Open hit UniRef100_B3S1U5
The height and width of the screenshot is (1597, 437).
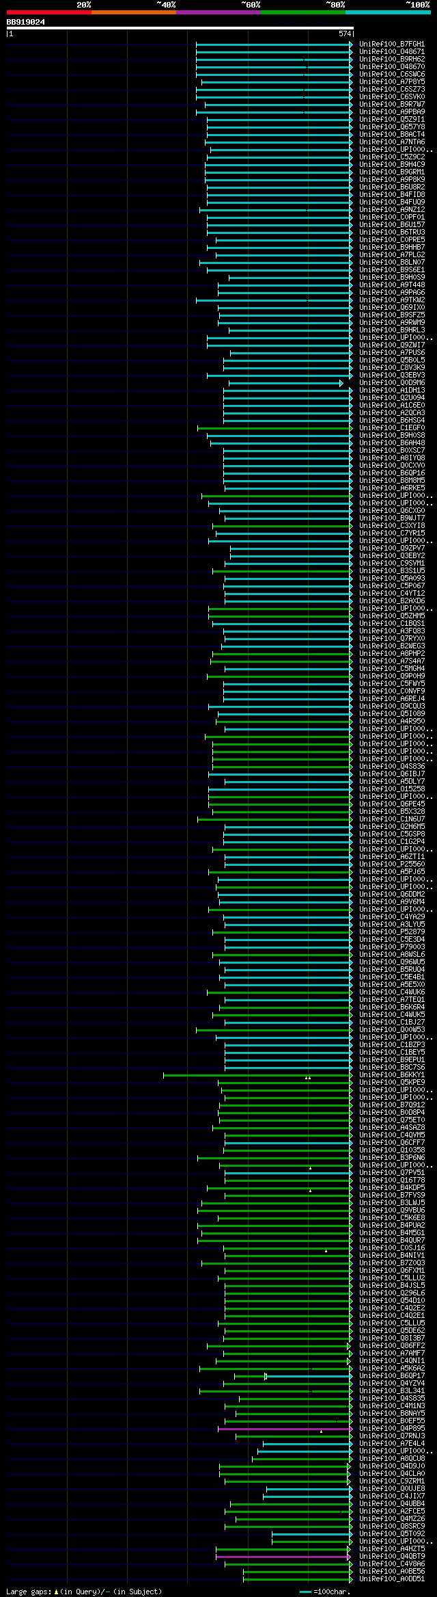392,571
